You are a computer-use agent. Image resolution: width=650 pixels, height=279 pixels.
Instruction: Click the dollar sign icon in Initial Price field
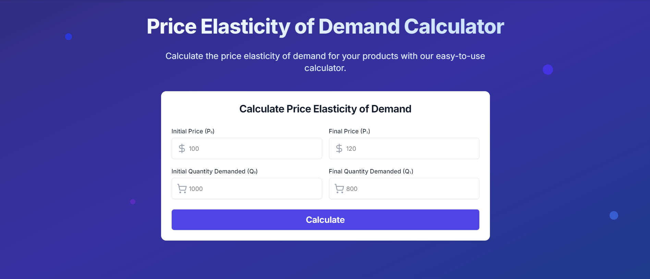pyautogui.click(x=181, y=148)
